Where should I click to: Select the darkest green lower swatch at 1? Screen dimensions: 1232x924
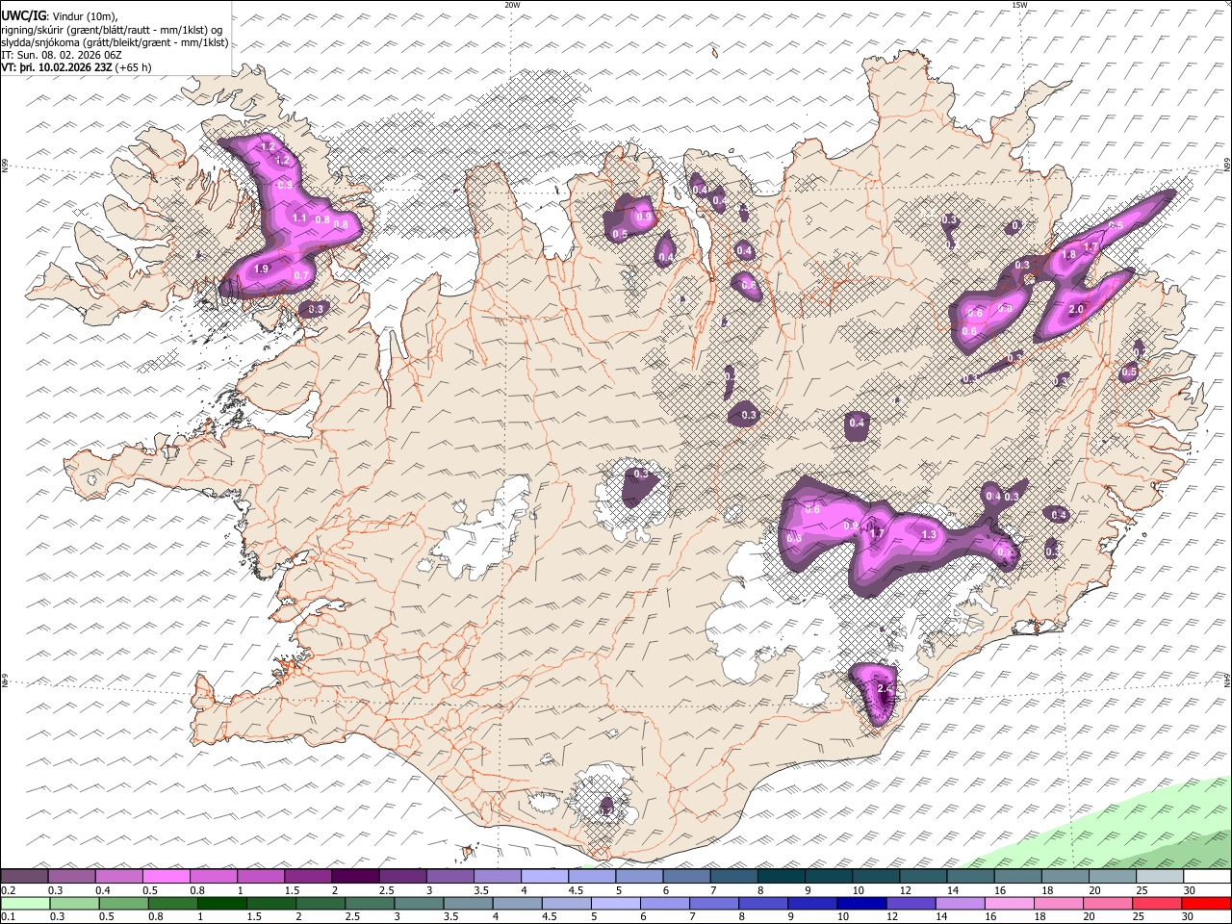click(221, 903)
